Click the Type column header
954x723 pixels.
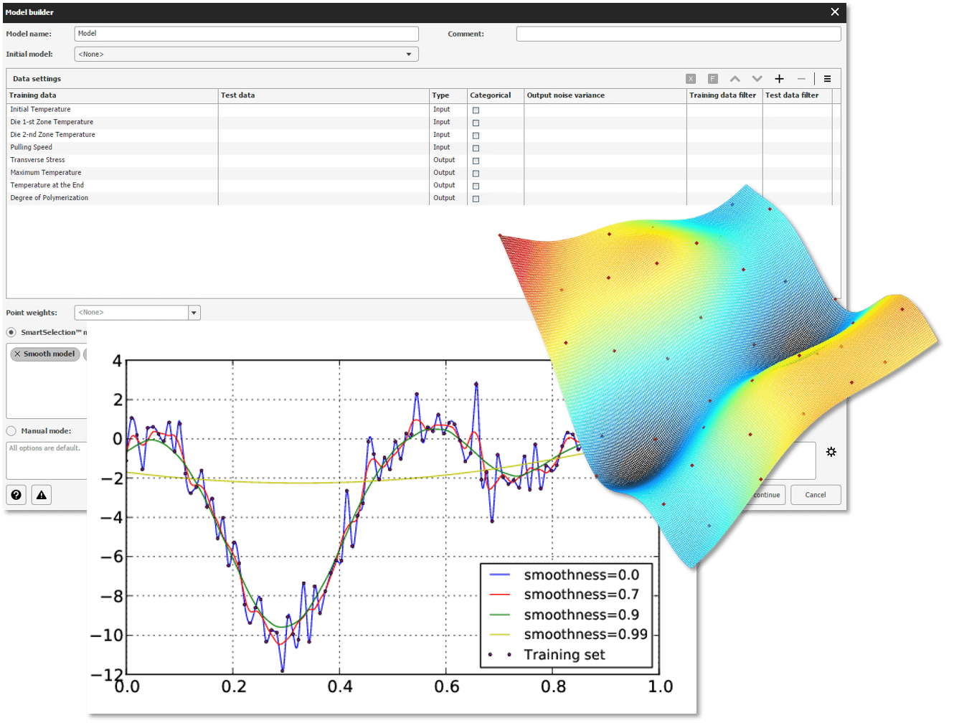tap(448, 95)
